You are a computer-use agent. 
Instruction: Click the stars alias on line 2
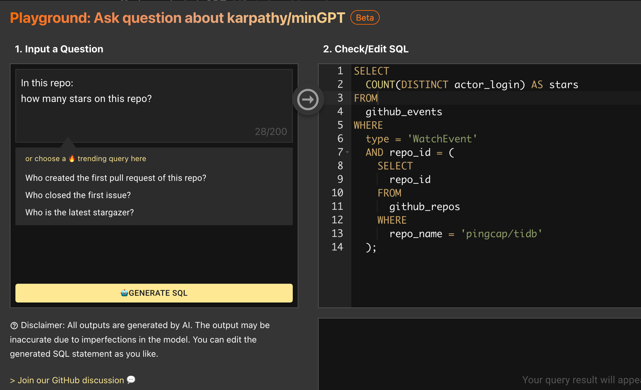(564, 84)
